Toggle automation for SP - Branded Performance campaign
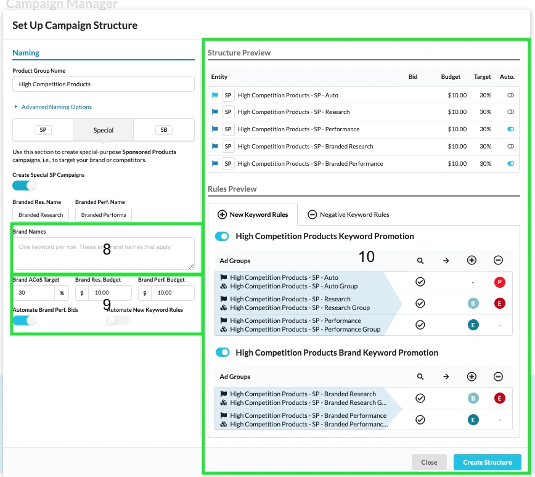This screenshot has height=477, width=535. [x=510, y=164]
